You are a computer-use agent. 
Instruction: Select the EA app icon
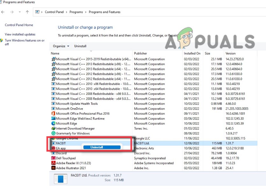pos(54,148)
